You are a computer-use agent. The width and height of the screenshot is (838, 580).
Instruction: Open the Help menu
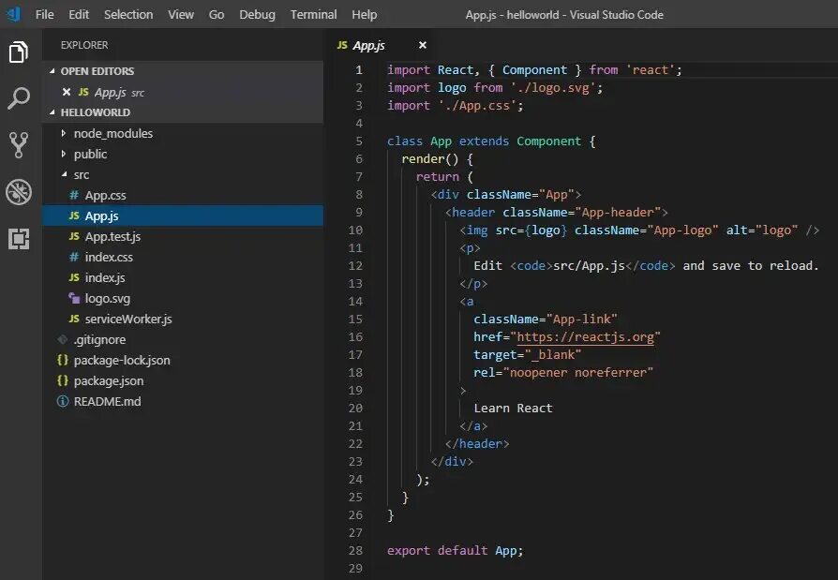coord(364,14)
